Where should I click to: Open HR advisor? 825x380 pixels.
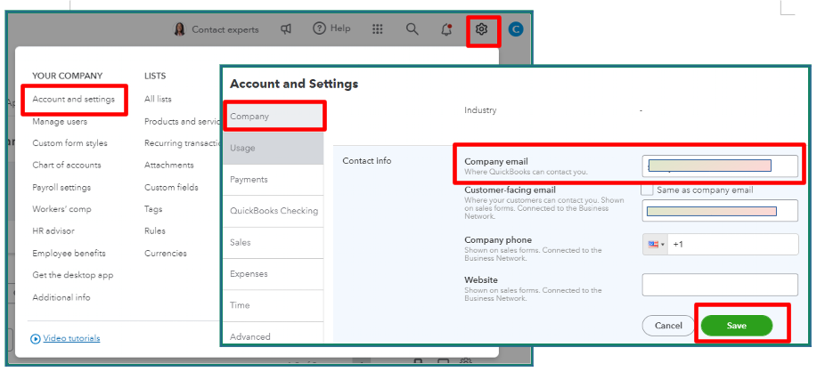[x=53, y=230]
